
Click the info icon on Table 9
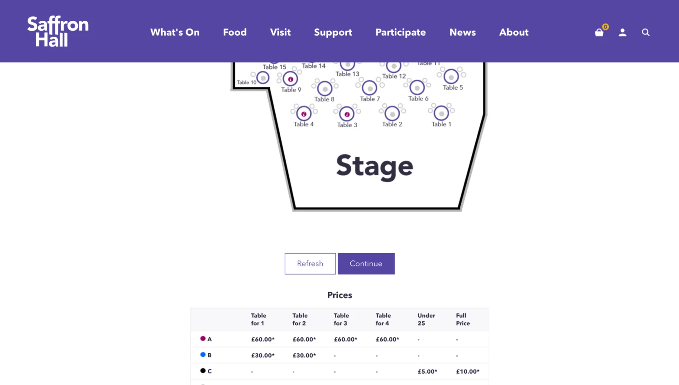click(x=290, y=80)
